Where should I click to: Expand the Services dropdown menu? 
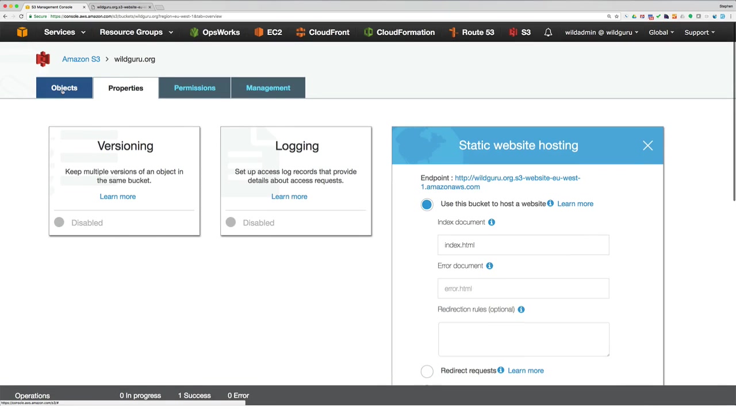click(x=64, y=33)
